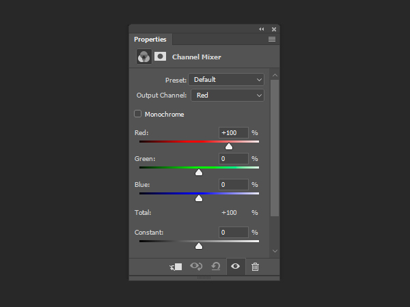Click the Green slider handle
The image size is (410, 307).
[x=199, y=173]
